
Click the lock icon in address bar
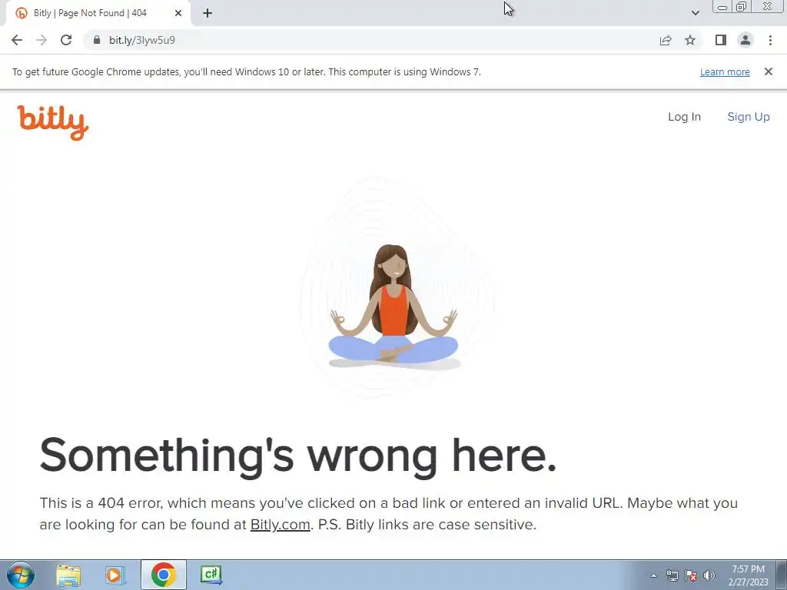pos(97,40)
